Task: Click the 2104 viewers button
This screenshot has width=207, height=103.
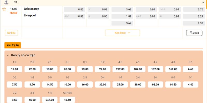Action: [194, 33]
